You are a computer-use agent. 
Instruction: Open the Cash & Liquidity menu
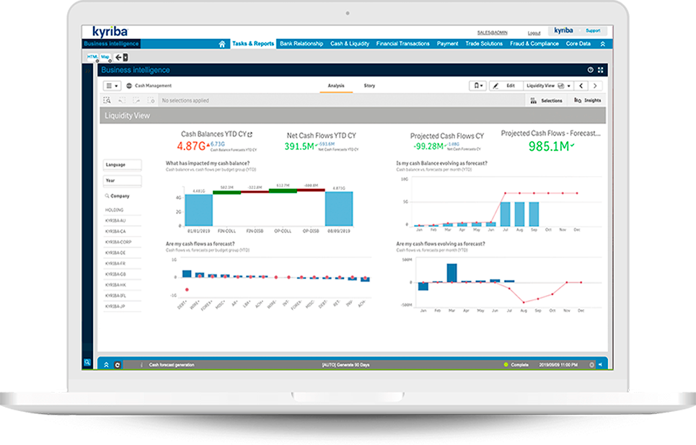click(349, 44)
